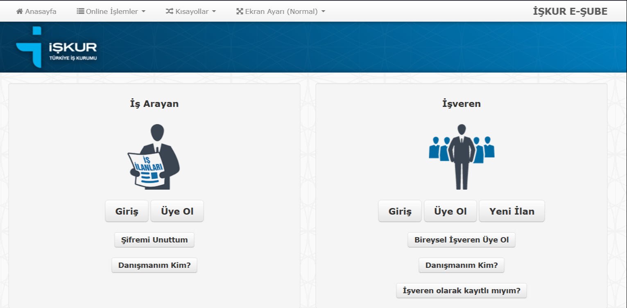This screenshot has width=627, height=308.
Task: Click the shuffle icon beside Kısayollar
Action: click(169, 11)
